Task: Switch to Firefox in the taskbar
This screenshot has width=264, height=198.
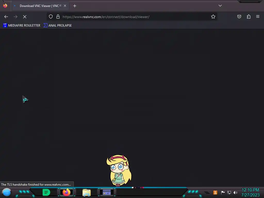Action: [x=67, y=192]
